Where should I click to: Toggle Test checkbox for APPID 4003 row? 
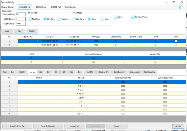click(x=176, y=45)
